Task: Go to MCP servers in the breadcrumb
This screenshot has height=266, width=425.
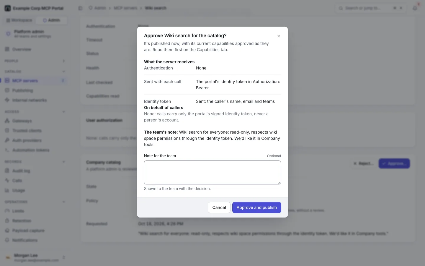Action: [x=125, y=8]
